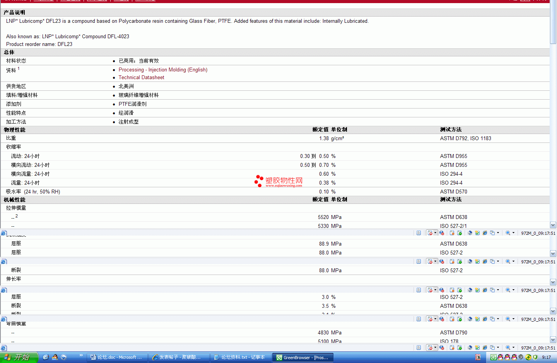Click the language bar tray icon
Image resolution: width=557 pixels, height=363 pixels.
coord(478,357)
